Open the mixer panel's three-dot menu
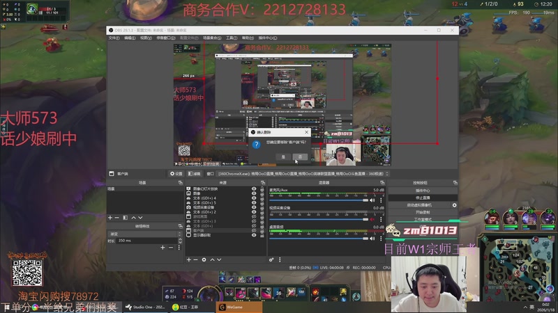558x313 pixels. tap(280, 259)
